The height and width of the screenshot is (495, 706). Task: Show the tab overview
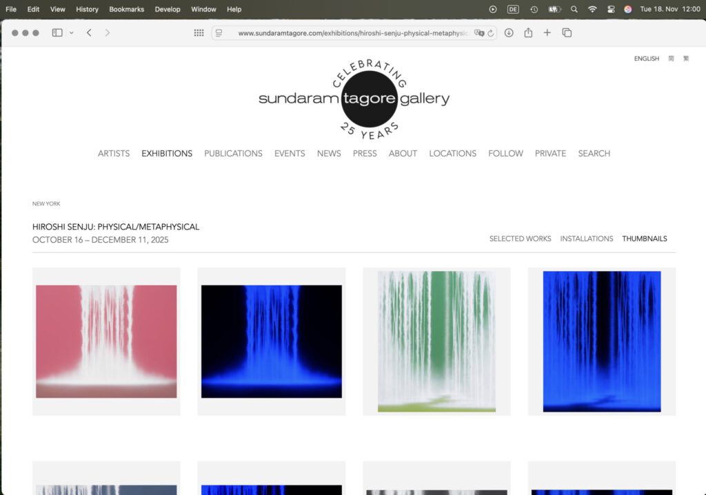(x=567, y=33)
